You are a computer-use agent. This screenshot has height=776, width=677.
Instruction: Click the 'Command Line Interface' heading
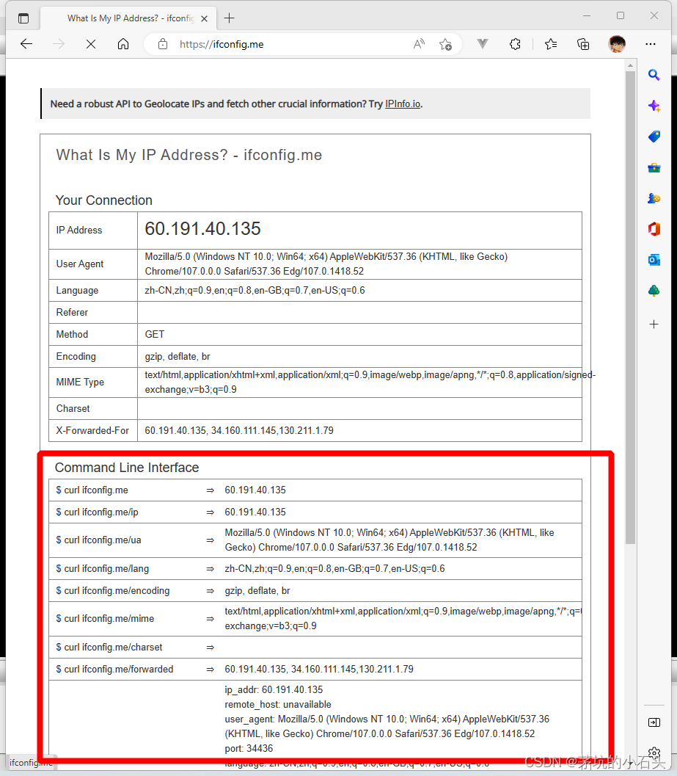tap(127, 468)
